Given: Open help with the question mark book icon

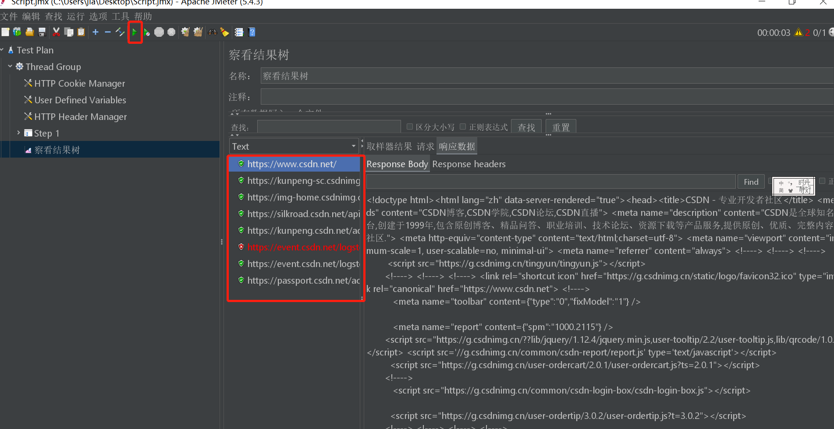Looking at the screenshot, I should click(x=252, y=32).
